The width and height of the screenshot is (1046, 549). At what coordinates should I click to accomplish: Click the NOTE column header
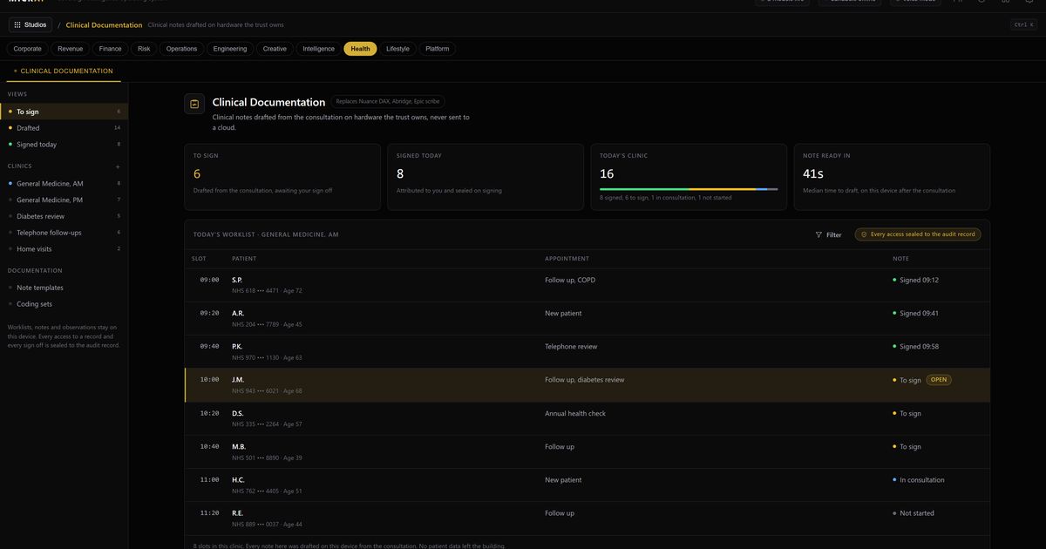tap(900, 259)
